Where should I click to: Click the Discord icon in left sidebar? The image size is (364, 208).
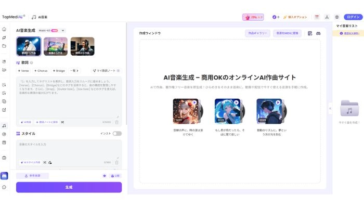4,176
